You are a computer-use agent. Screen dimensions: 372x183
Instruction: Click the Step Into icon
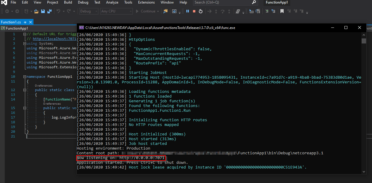tap(216, 11)
